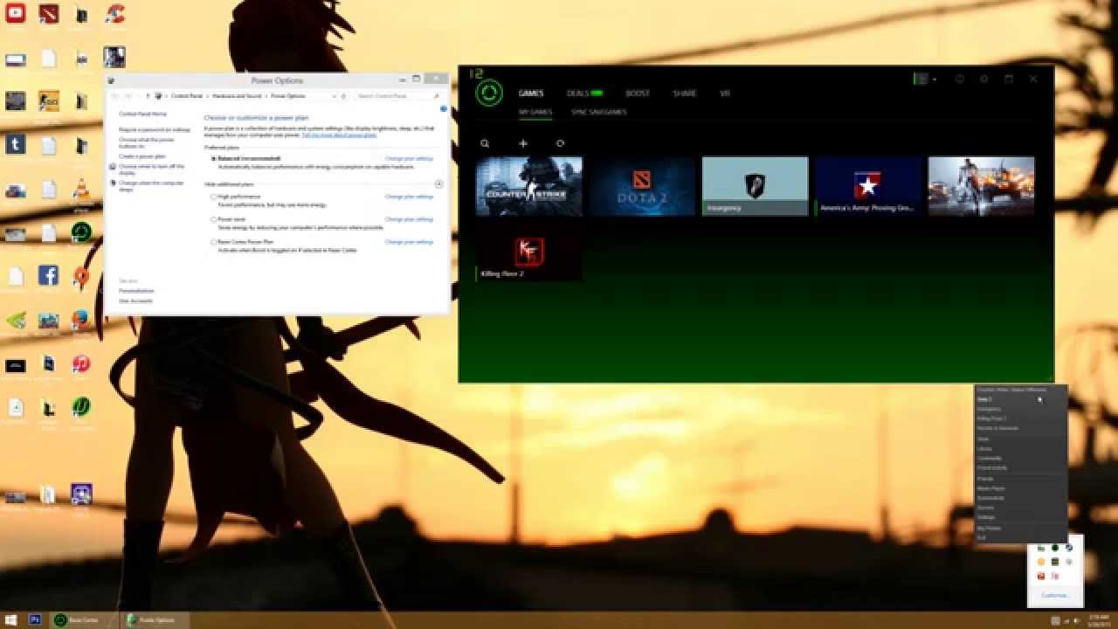Screen dimensions: 1118x629
Task: Expand the Power Options address bar dropdown arrow
Action: pyautogui.click(x=334, y=95)
